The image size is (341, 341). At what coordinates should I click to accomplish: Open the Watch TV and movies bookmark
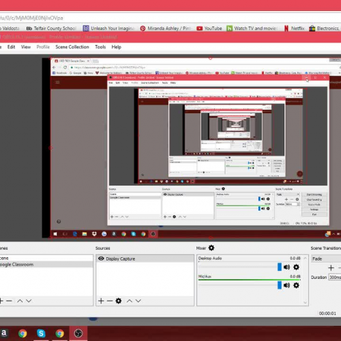pos(252,29)
